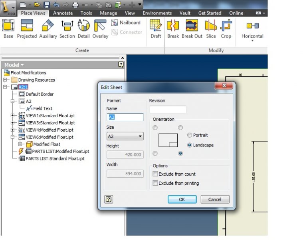The image size is (307, 240).
Task: Select the Float Modifications document node
Action: coord(28,73)
